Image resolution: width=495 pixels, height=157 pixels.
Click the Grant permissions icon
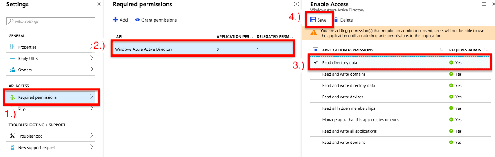(137, 20)
